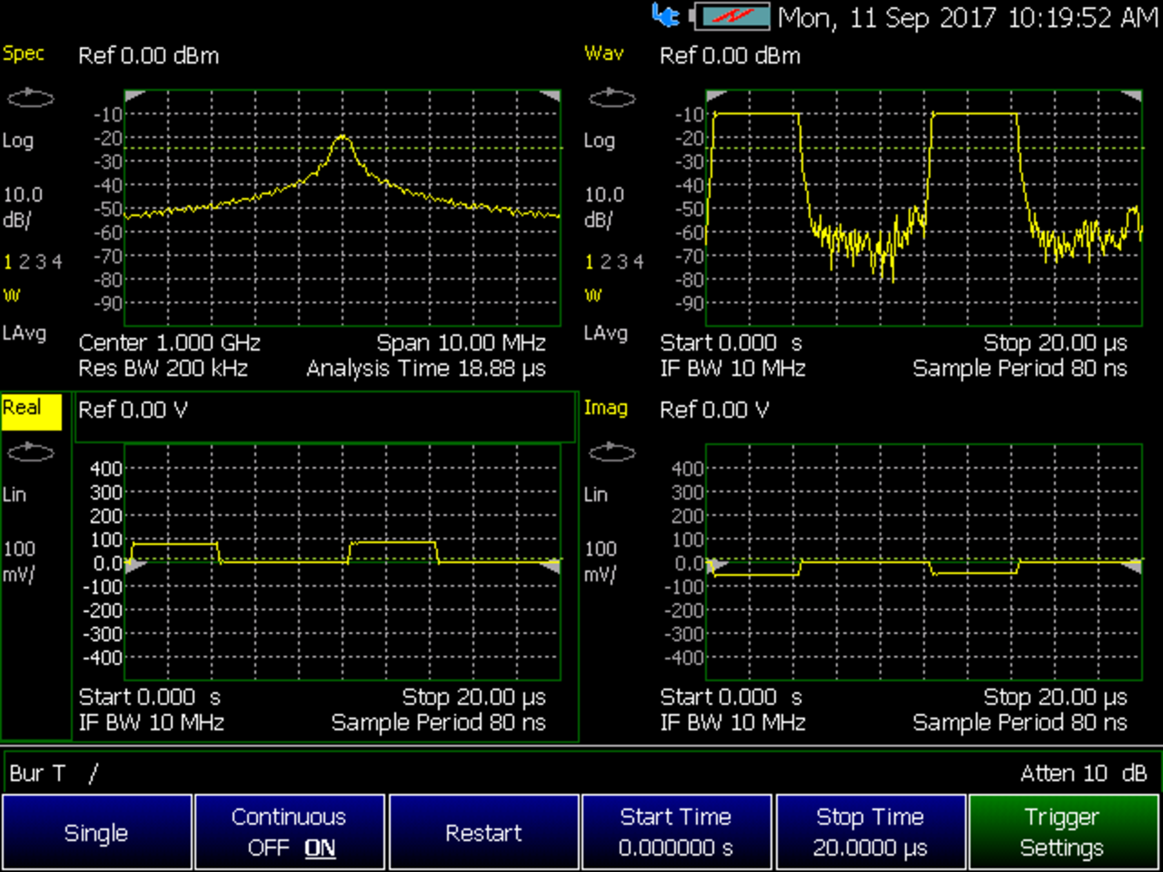Click the Real window rotary knob icon

[31, 452]
